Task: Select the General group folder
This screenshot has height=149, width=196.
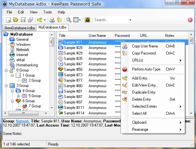Action: point(22,39)
